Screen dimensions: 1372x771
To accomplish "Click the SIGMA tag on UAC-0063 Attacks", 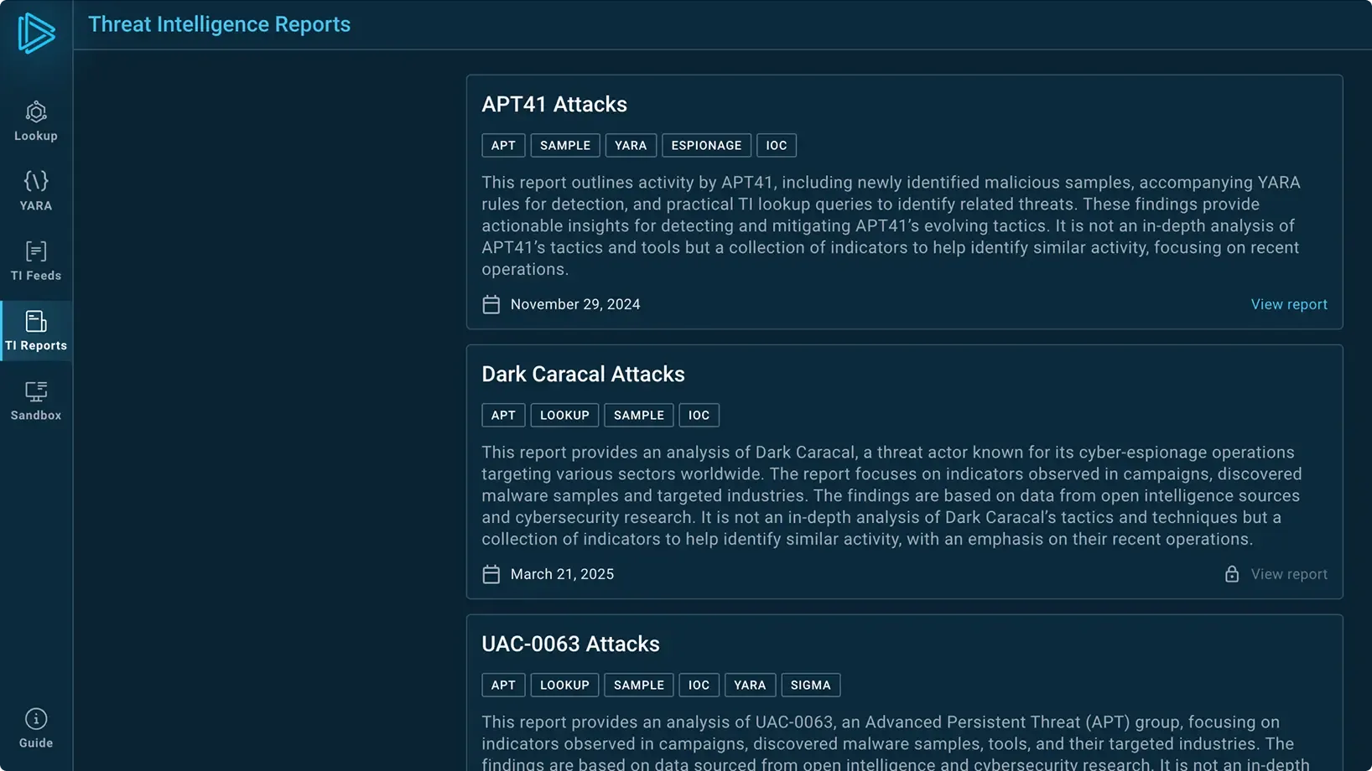I will click(x=810, y=685).
